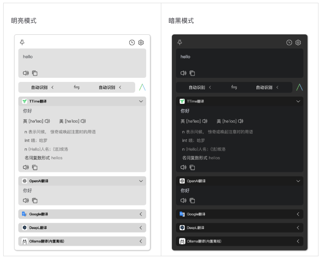Play TTime translation result audio in dark mode
The image size is (324, 259).
click(x=183, y=167)
